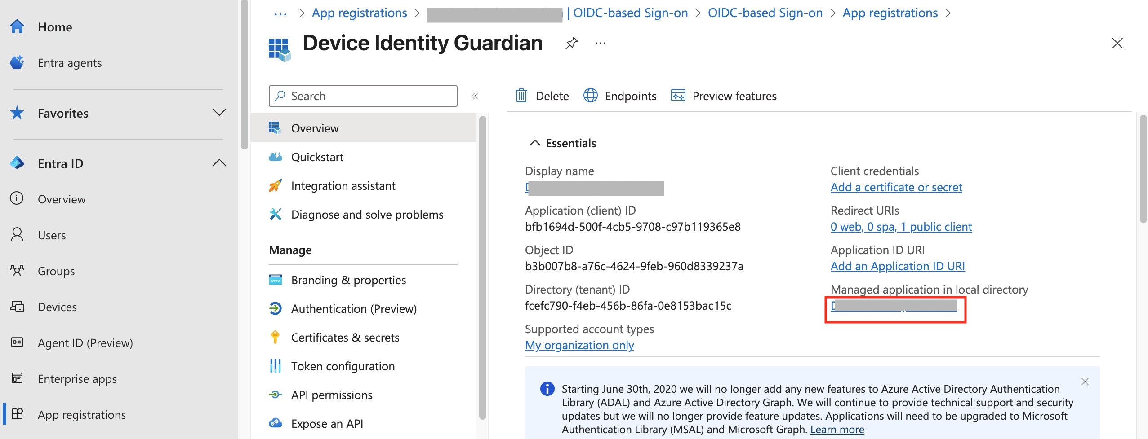Click the pin icon beside Device Identity Guardian

pos(571,44)
